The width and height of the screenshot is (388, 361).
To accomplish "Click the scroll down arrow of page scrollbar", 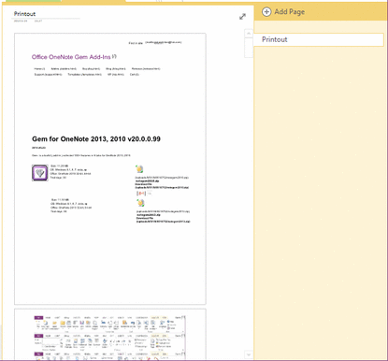I will pyautogui.click(x=249, y=354).
